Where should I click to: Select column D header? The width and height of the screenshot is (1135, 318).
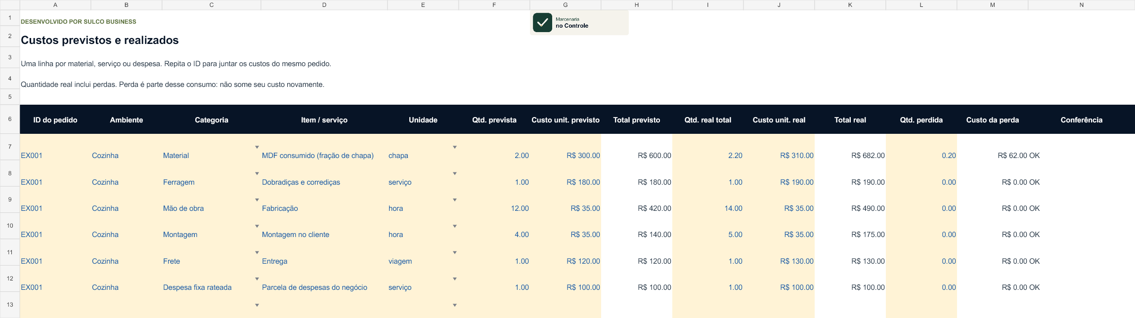[x=324, y=5]
